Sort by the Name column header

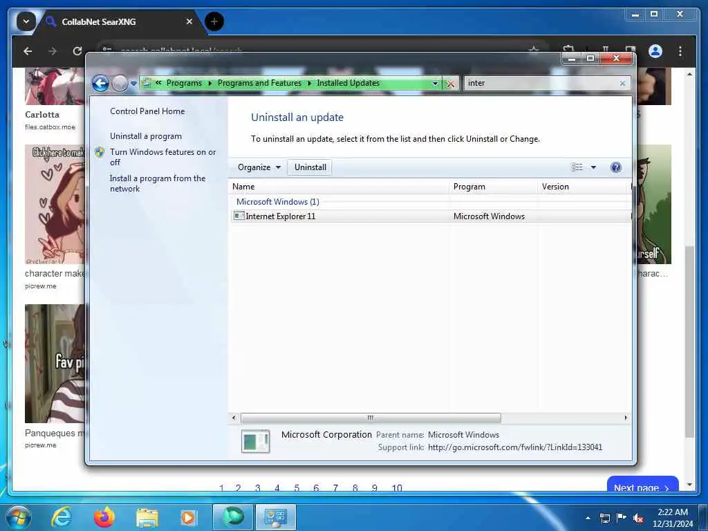[x=339, y=187]
